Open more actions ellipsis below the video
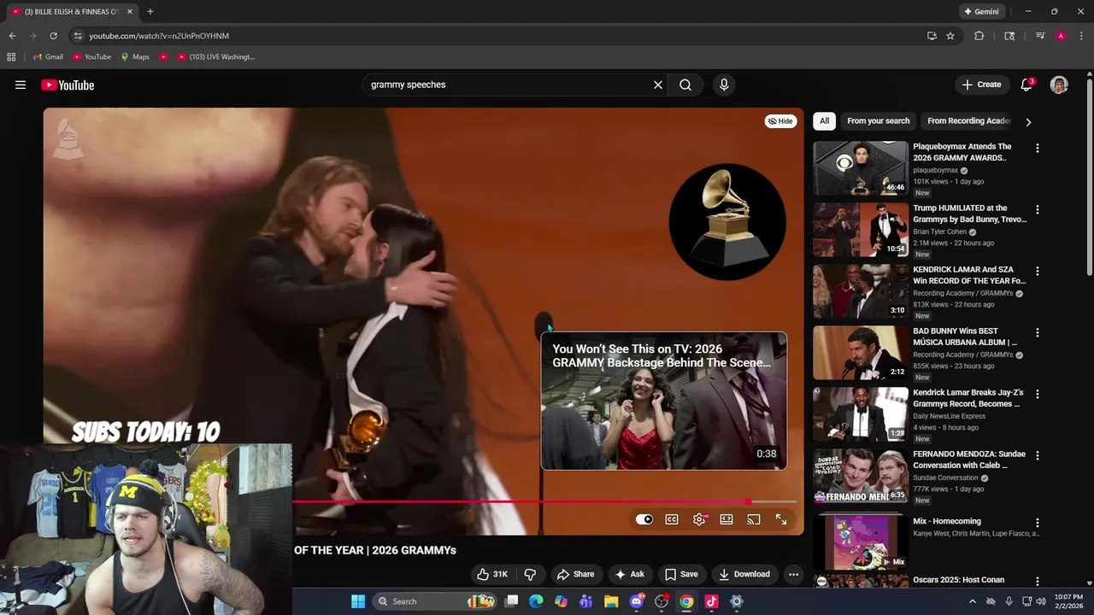 point(793,574)
